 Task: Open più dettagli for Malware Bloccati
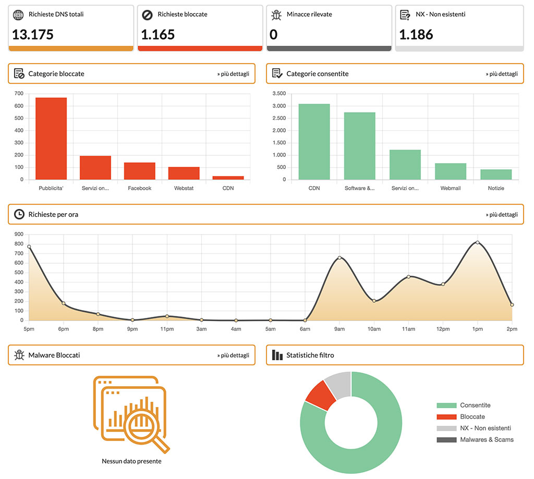click(233, 355)
